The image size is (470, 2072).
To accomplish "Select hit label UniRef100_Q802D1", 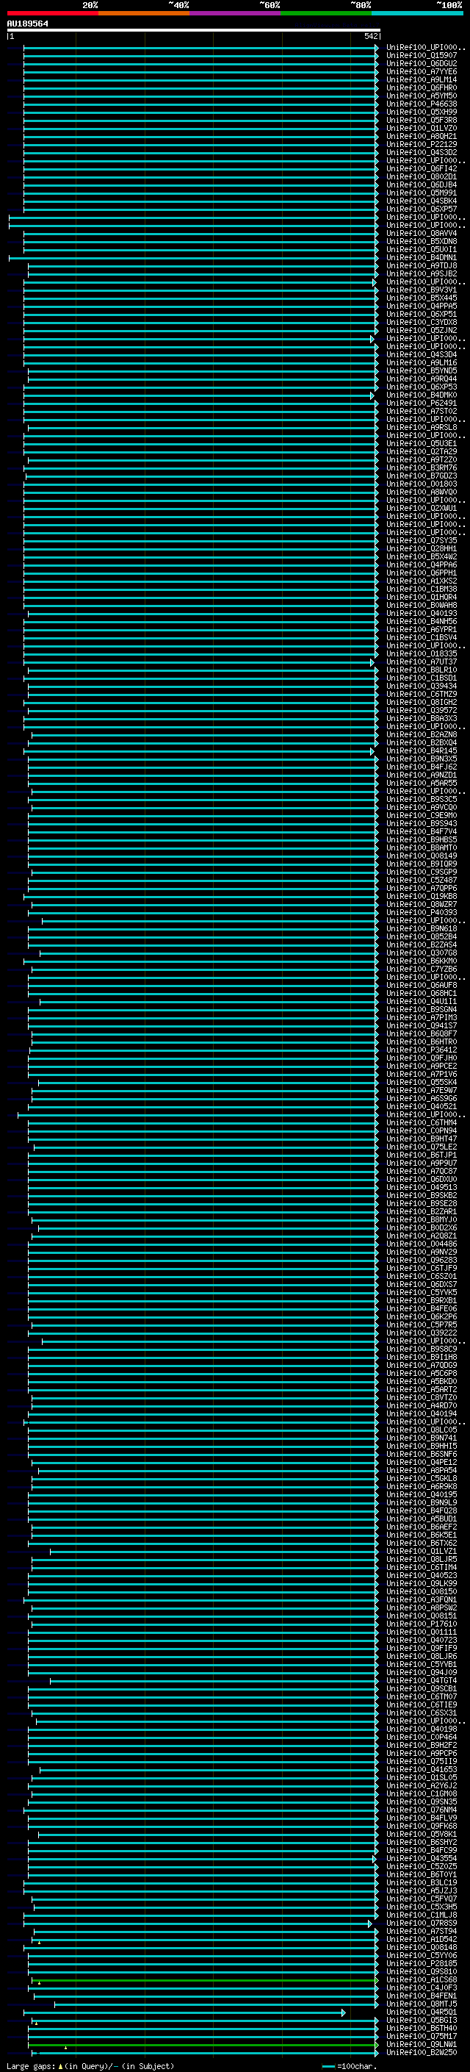I will (422, 177).
